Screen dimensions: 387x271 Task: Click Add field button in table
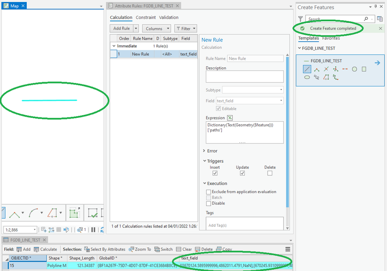click(24, 249)
